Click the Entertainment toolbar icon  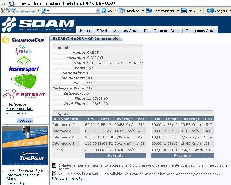pyautogui.click(x=149, y=11)
